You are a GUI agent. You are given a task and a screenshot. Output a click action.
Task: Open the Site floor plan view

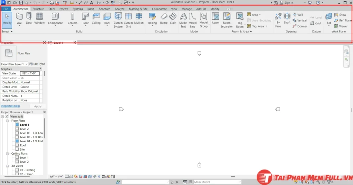(x=22, y=150)
